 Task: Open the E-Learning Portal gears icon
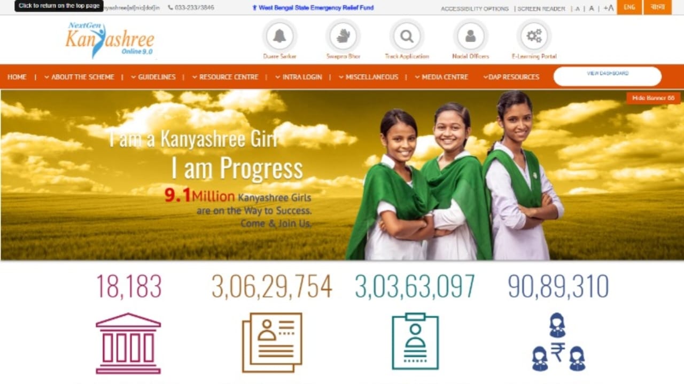[x=534, y=36]
